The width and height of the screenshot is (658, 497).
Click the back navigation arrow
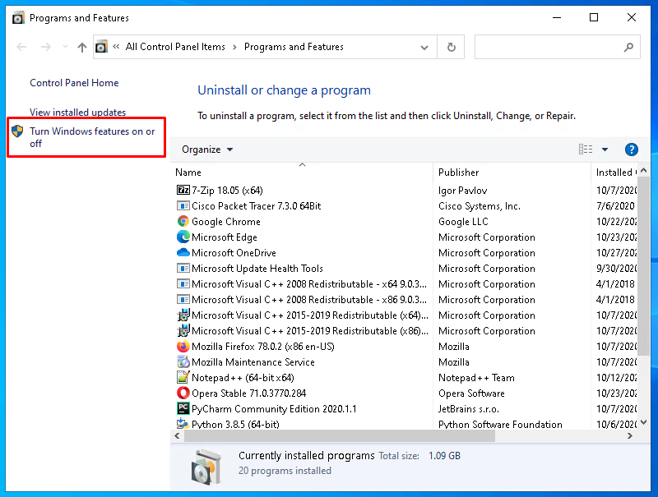pos(21,47)
